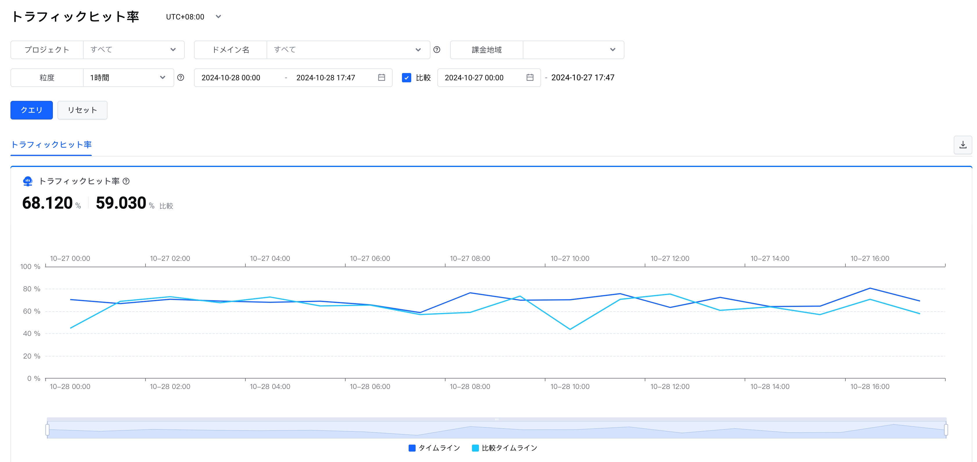Open the UTC+08:00 timezone dropdown
This screenshot has width=977, height=462.
[193, 17]
